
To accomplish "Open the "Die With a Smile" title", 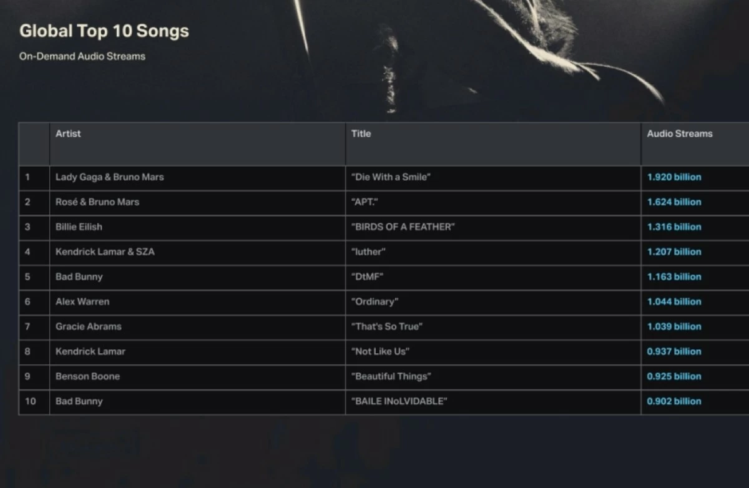I will (391, 177).
